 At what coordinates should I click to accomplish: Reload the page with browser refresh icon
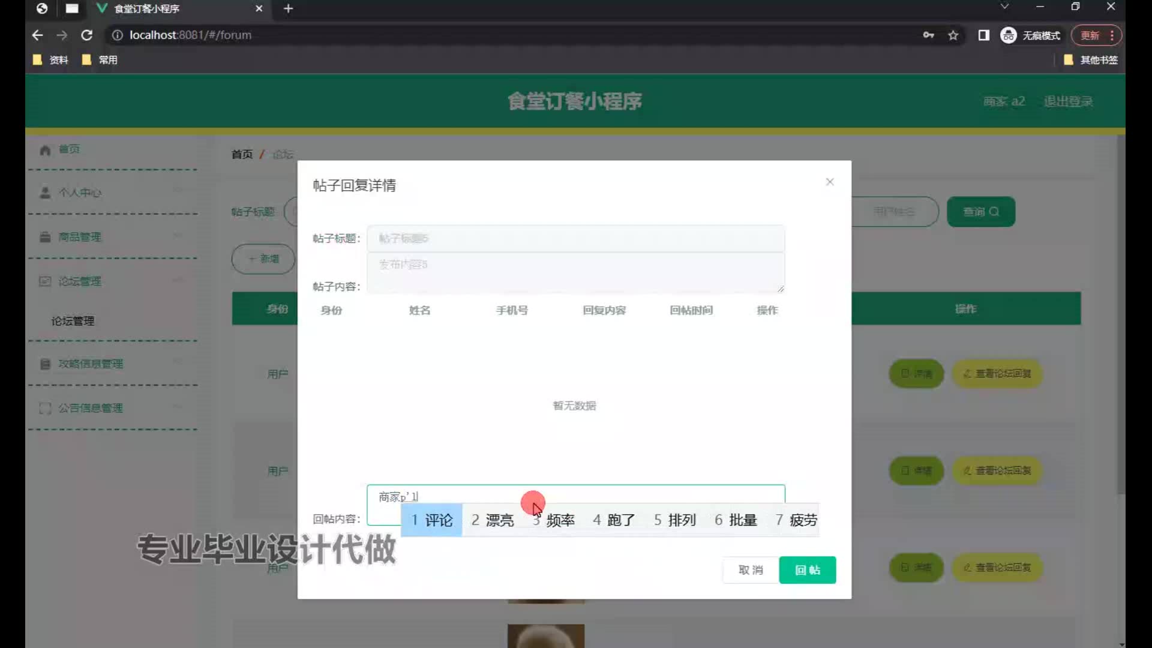tap(87, 35)
